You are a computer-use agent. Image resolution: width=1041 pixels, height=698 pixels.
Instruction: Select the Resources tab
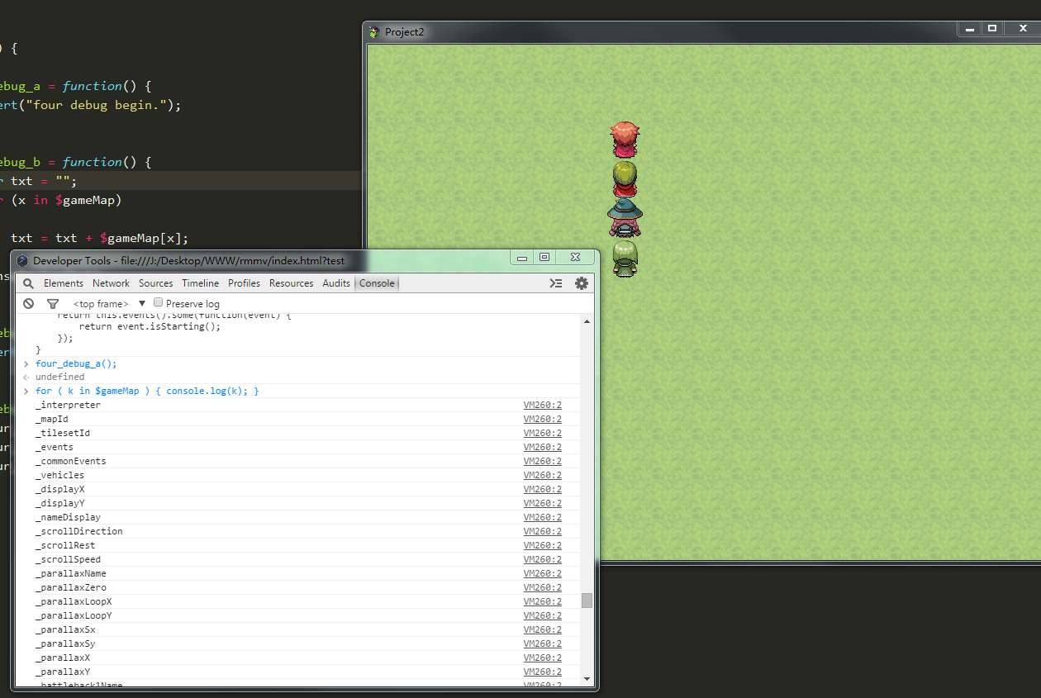click(x=292, y=283)
